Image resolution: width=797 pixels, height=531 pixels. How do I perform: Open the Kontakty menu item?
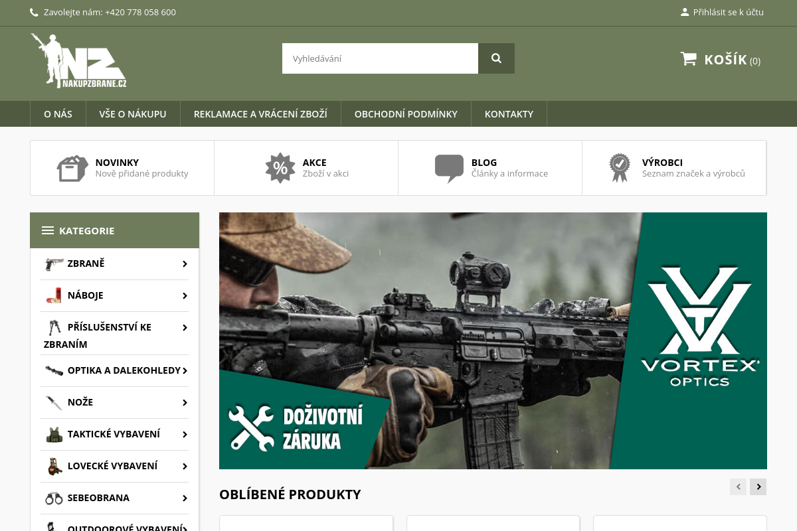click(509, 114)
